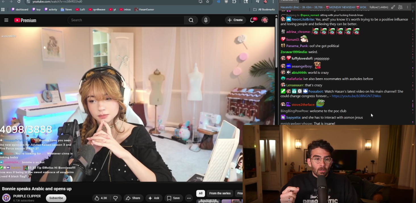Screen dimensions: 416x203
Task: Open YouTube notifications bell
Action: point(252,20)
